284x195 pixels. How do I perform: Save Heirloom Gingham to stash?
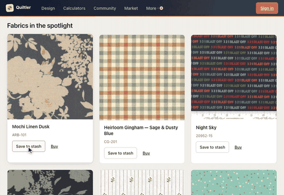(121, 153)
